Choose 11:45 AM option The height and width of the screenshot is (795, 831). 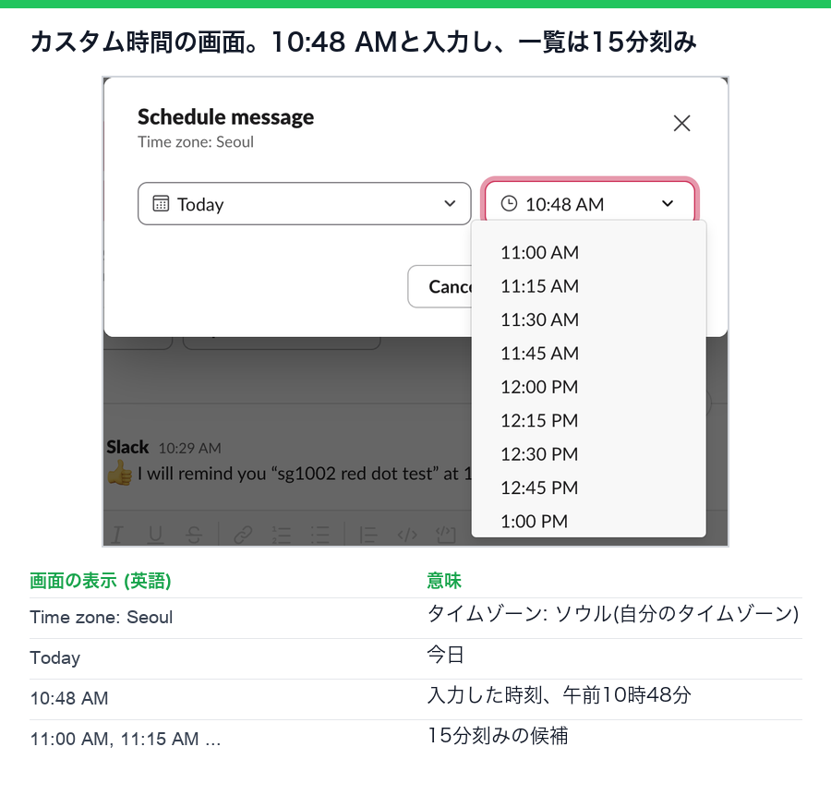click(588, 354)
